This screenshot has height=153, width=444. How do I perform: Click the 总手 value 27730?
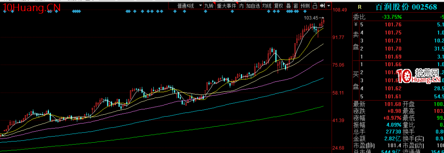coord(394,132)
